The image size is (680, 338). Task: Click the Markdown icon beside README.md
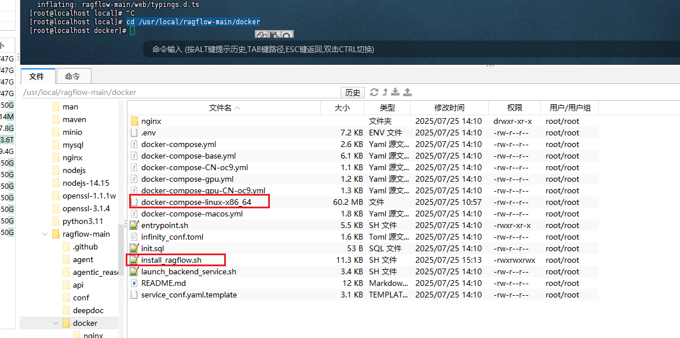(134, 283)
